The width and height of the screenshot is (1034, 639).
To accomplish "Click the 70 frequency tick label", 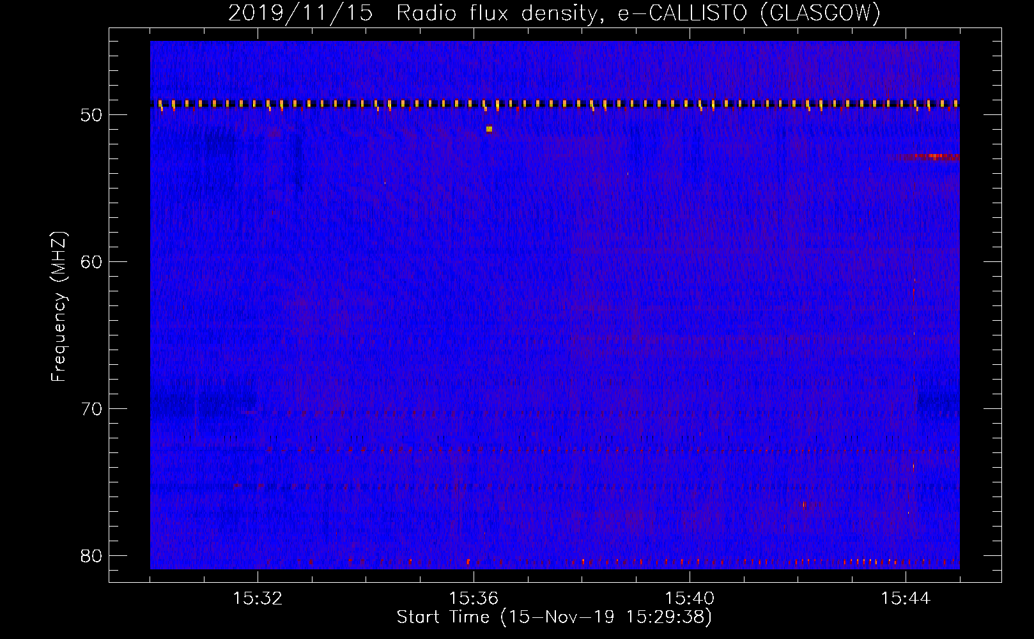I will 92,409.
